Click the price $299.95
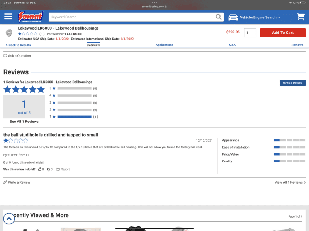309x231 pixels. coord(233,32)
